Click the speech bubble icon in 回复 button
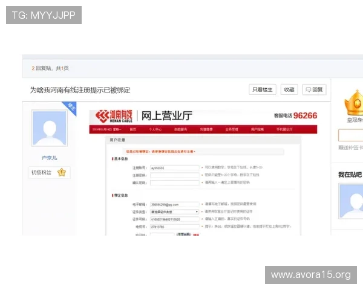This screenshot has width=363, height=290. 309,89
